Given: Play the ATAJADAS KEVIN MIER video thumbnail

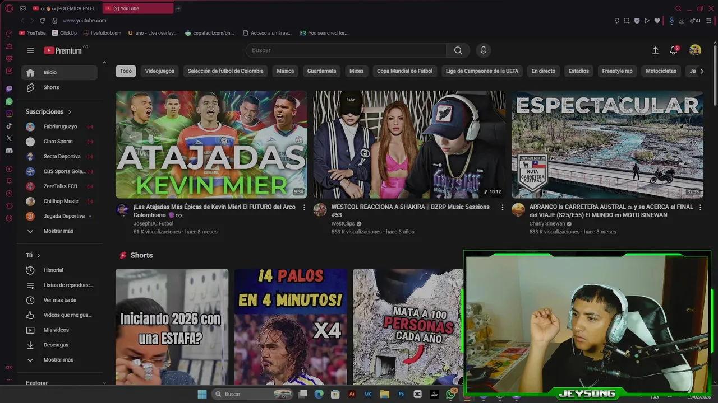Looking at the screenshot, I should pos(211,144).
